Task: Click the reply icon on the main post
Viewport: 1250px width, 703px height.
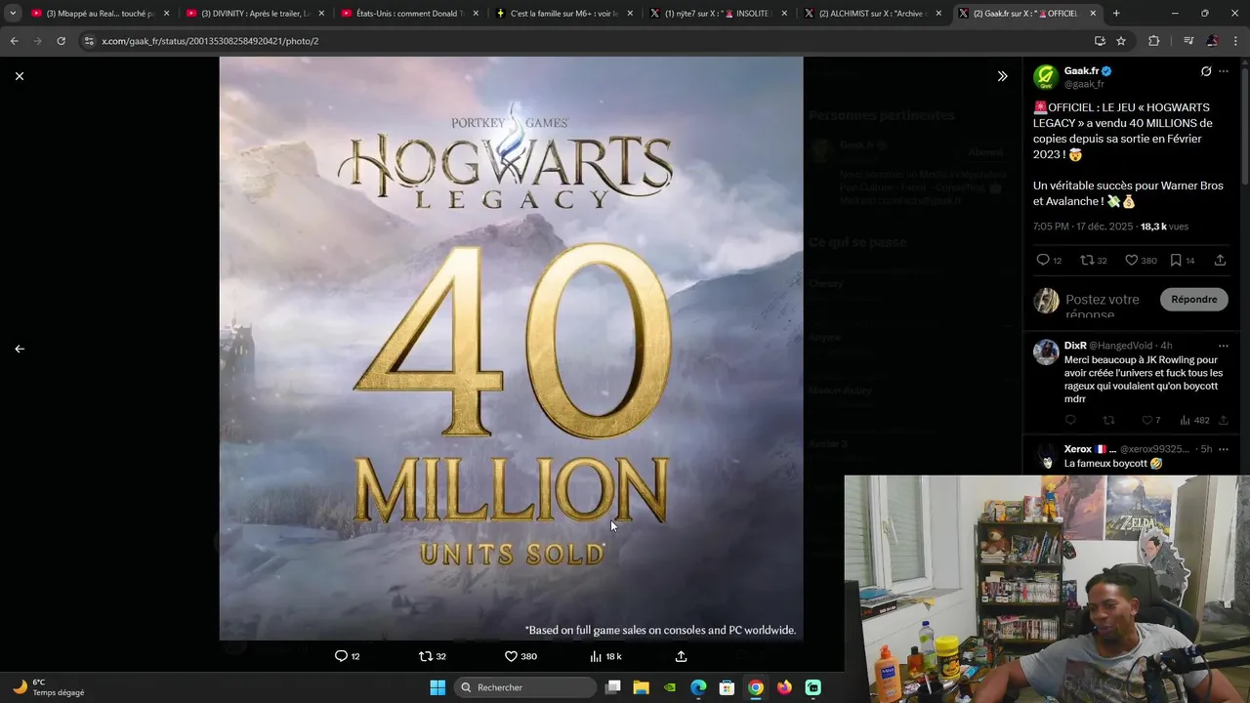Action: tap(1043, 260)
